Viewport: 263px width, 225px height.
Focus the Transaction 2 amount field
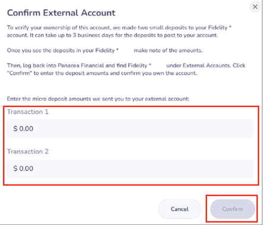pos(130,168)
